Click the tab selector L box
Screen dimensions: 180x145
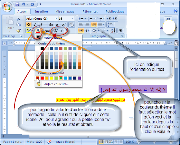coord(4,43)
